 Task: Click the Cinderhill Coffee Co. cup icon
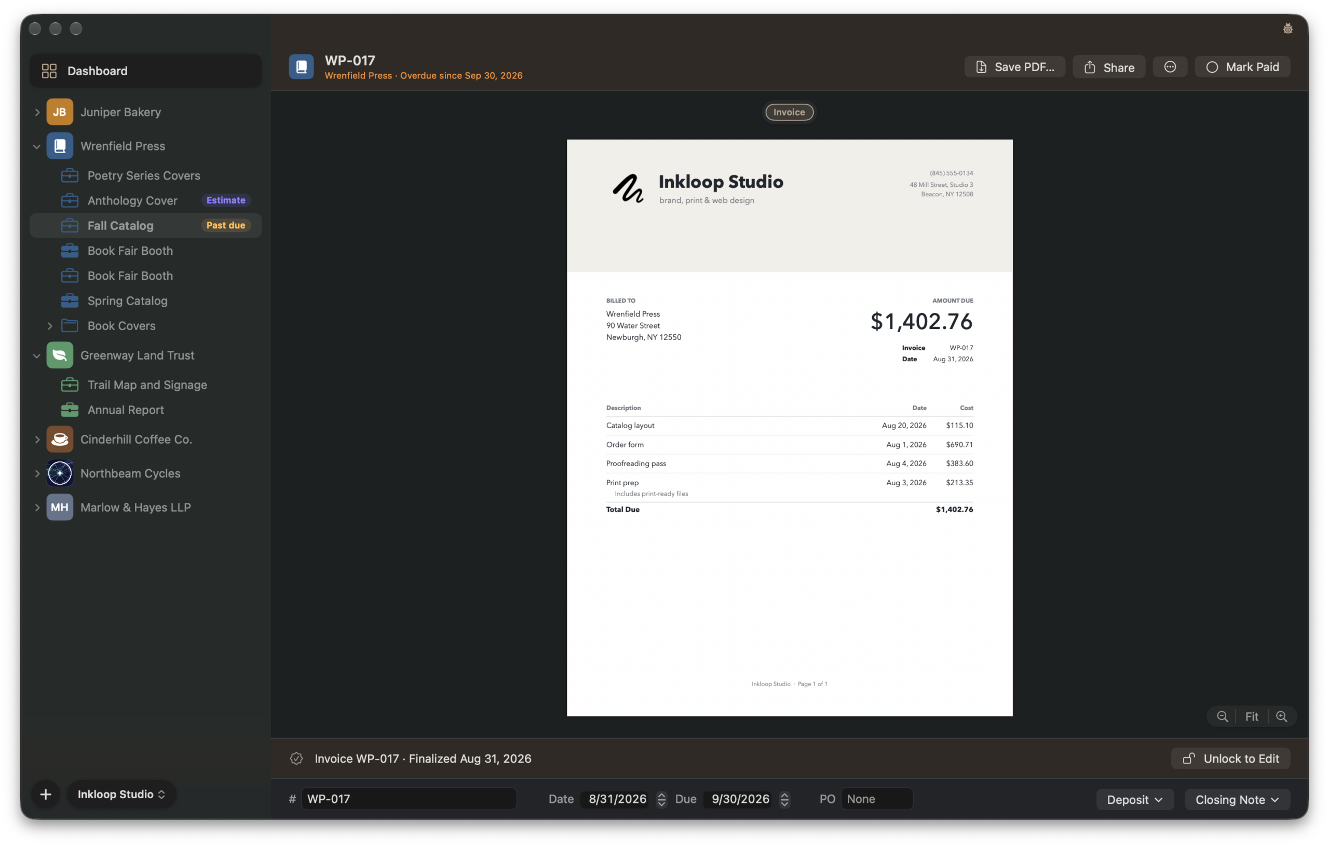point(60,439)
